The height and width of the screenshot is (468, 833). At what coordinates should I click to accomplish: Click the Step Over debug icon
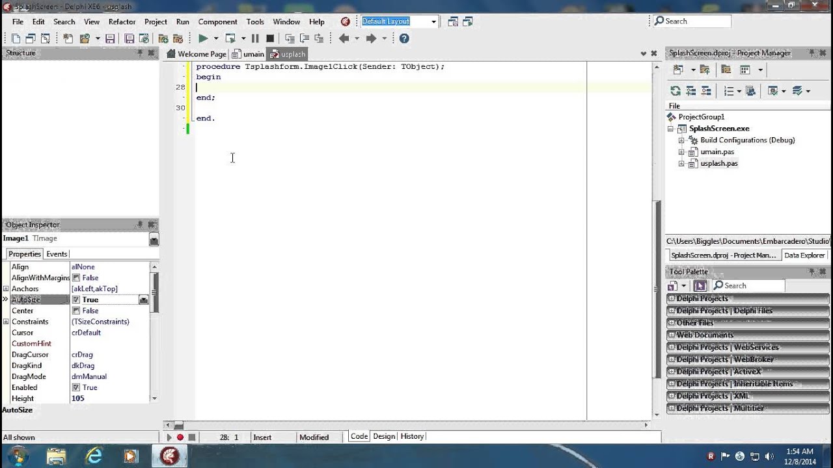[304, 38]
